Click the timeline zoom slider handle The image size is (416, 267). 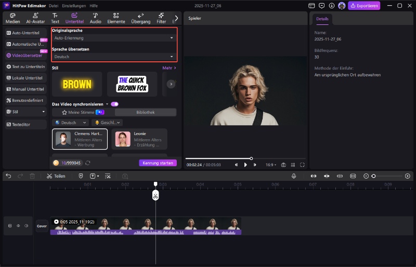coord(373,176)
